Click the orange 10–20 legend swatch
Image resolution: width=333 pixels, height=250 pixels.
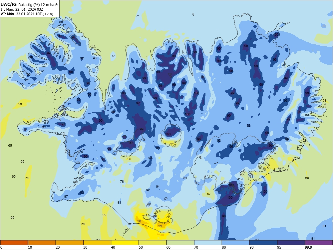pyautogui.click(x=42, y=243)
